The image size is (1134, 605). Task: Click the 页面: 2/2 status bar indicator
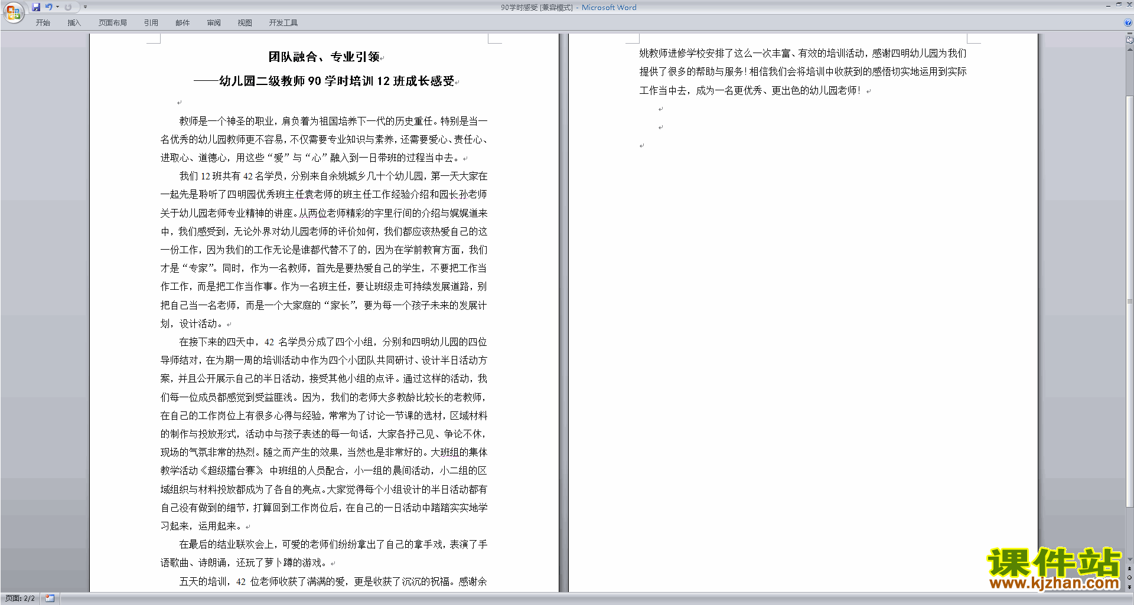click(x=20, y=599)
